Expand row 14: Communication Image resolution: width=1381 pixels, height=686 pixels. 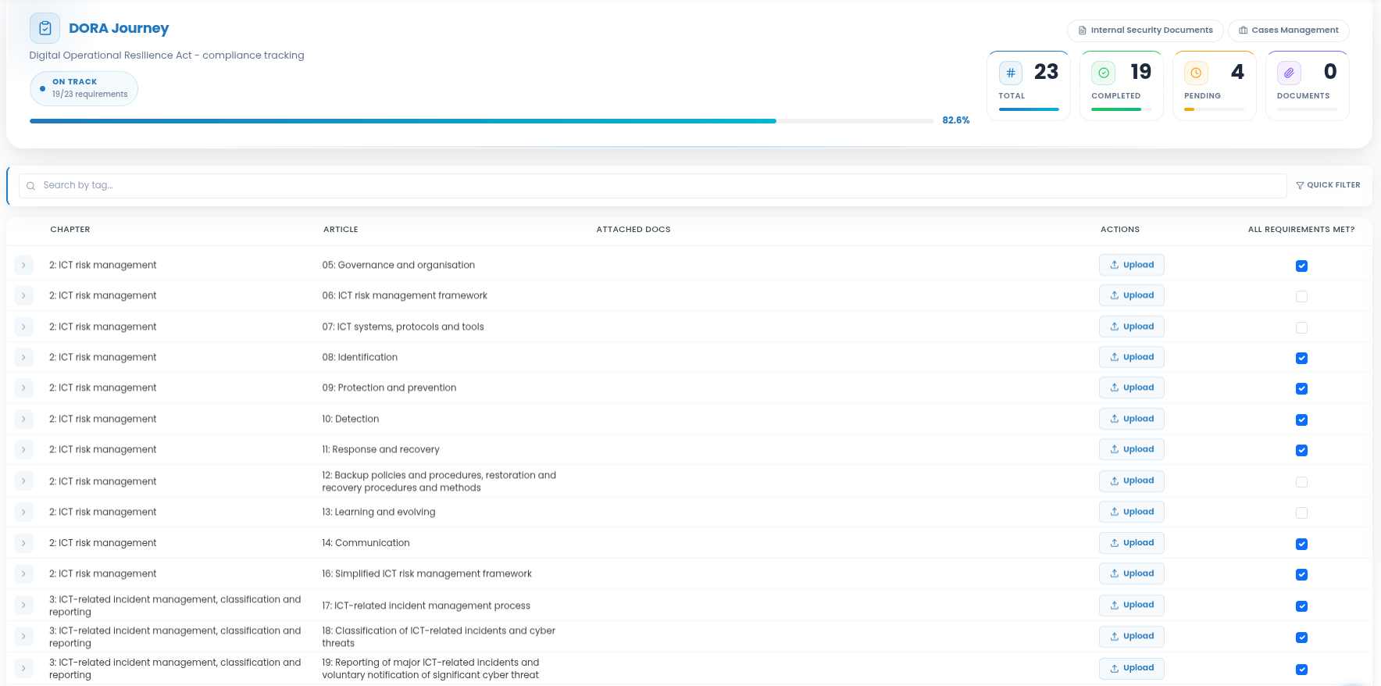[23, 543]
